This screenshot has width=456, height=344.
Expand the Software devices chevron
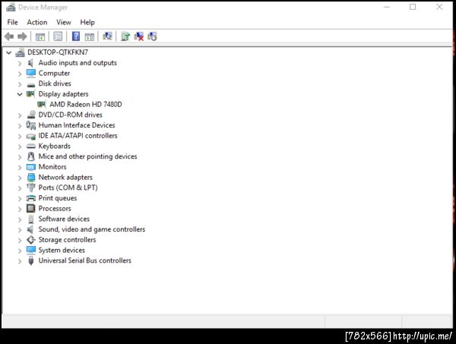point(20,219)
